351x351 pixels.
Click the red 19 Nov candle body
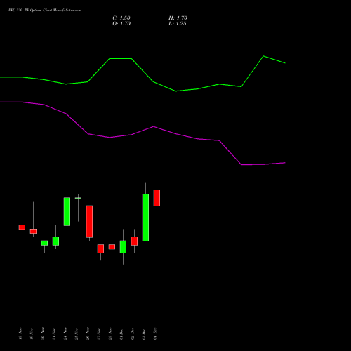tap(33, 231)
